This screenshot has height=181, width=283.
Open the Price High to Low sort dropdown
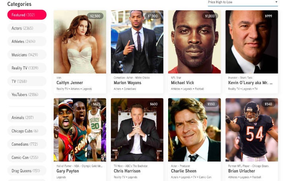click(243, 2)
